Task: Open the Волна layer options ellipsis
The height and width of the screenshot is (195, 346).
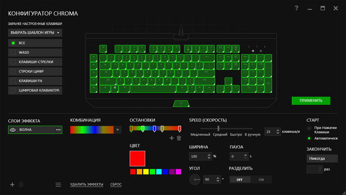Action: click(x=58, y=130)
